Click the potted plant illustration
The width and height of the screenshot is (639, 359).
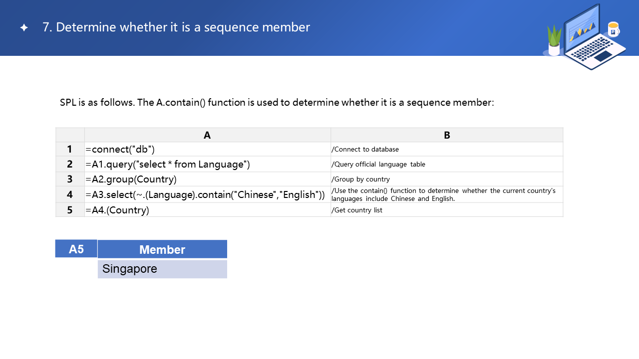[554, 41]
